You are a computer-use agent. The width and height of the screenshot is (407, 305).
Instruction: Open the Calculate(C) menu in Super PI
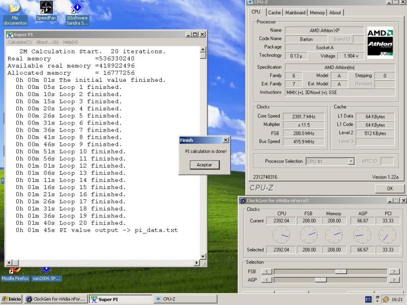click(x=20, y=42)
